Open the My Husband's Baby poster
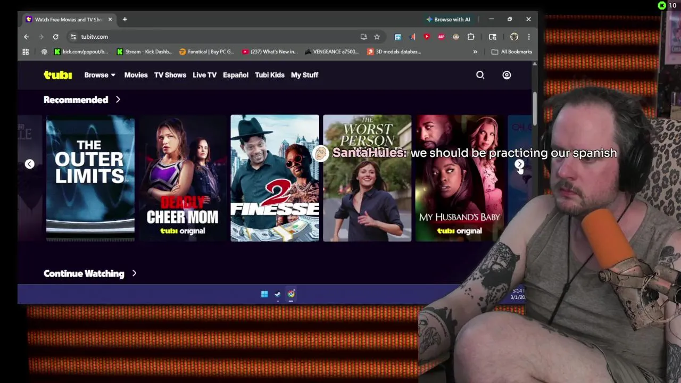This screenshot has height=383, width=681. 459,178
